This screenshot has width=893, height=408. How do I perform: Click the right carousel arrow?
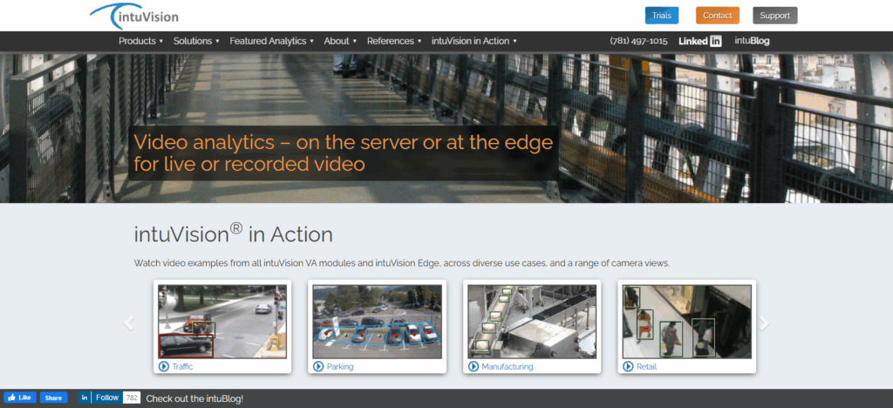pyautogui.click(x=765, y=323)
